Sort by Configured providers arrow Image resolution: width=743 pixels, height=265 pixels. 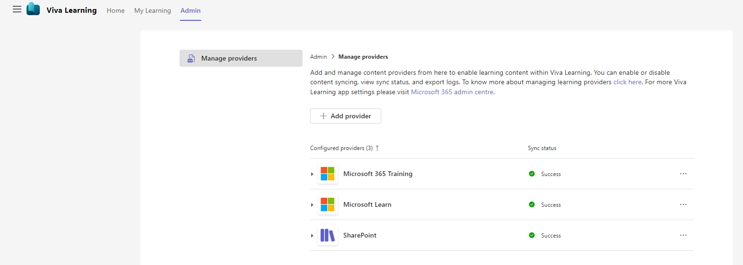(x=377, y=148)
